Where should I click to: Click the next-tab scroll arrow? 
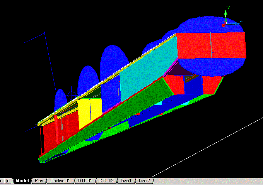tap(2, 181)
